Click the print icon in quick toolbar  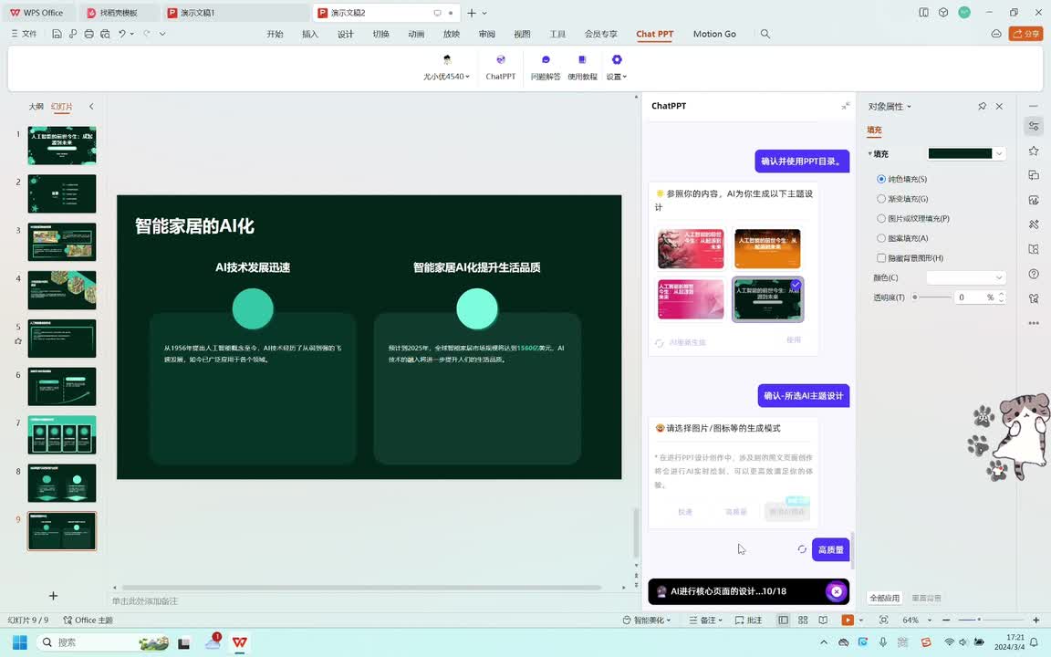click(88, 34)
